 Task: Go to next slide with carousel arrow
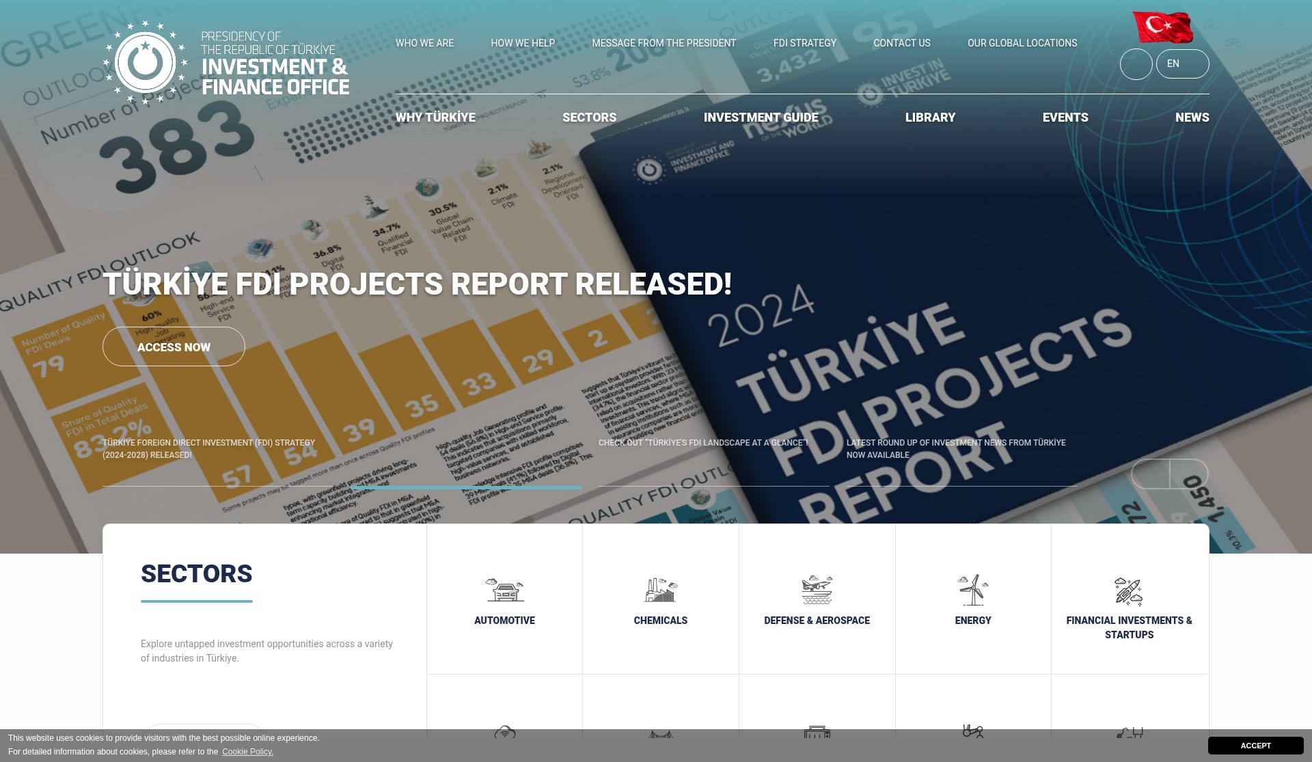point(1189,474)
